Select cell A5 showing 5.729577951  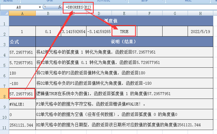pyautogui.click(x=22, y=62)
